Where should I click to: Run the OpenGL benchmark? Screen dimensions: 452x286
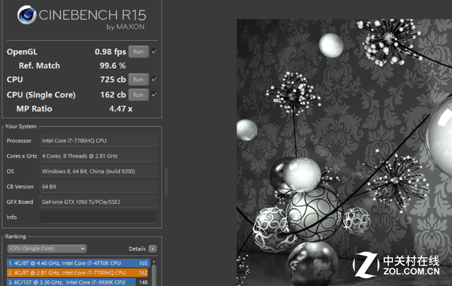pyautogui.click(x=138, y=52)
